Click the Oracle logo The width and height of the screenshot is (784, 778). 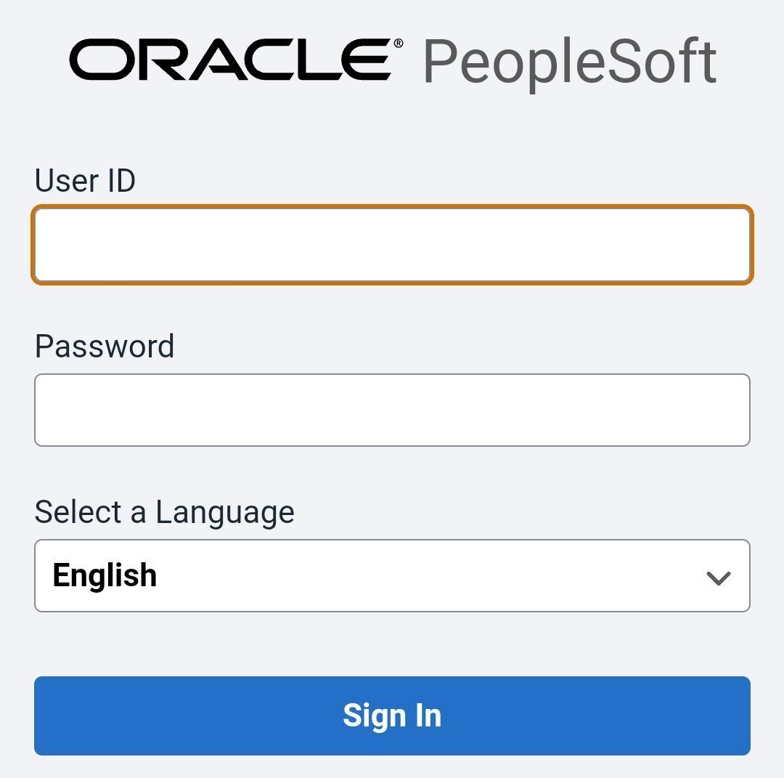coord(230,60)
